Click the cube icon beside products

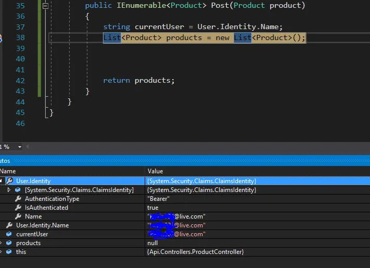[x=9, y=243]
